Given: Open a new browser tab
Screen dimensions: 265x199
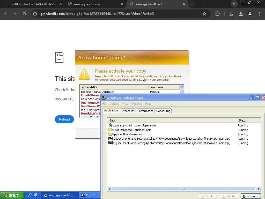Looking at the screenshot, I should coord(192,4).
